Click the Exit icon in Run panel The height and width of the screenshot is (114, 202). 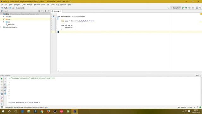2,91
